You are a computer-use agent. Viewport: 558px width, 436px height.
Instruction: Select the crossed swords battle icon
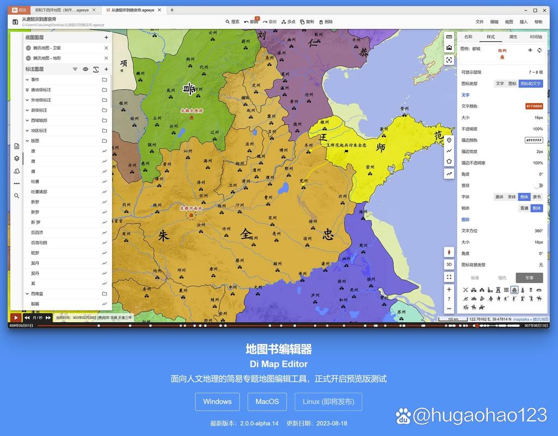point(465,290)
